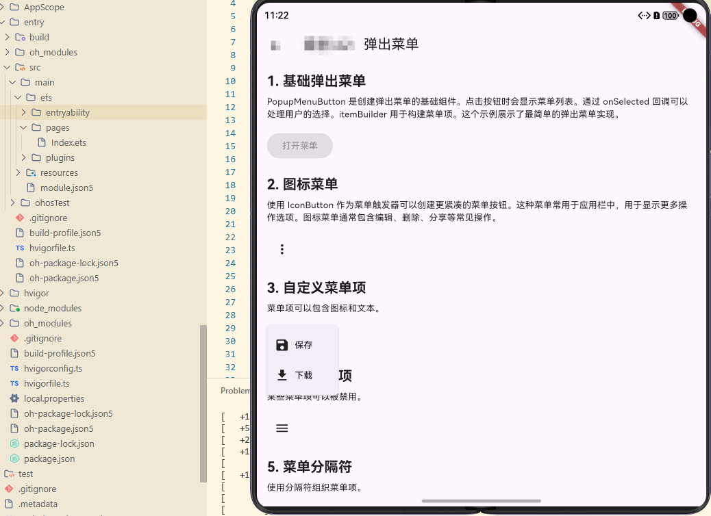Open Index.ets from the pages folder
The width and height of the screenshot is (711, 516).
(x=67, y=142)
